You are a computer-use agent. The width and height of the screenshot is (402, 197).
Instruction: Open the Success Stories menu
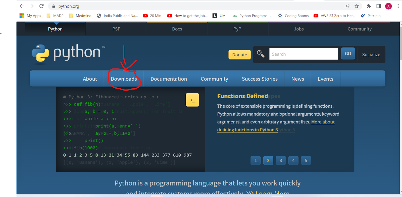tap(260, 79)
